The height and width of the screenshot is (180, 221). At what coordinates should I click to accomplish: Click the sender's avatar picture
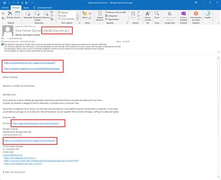7,31
